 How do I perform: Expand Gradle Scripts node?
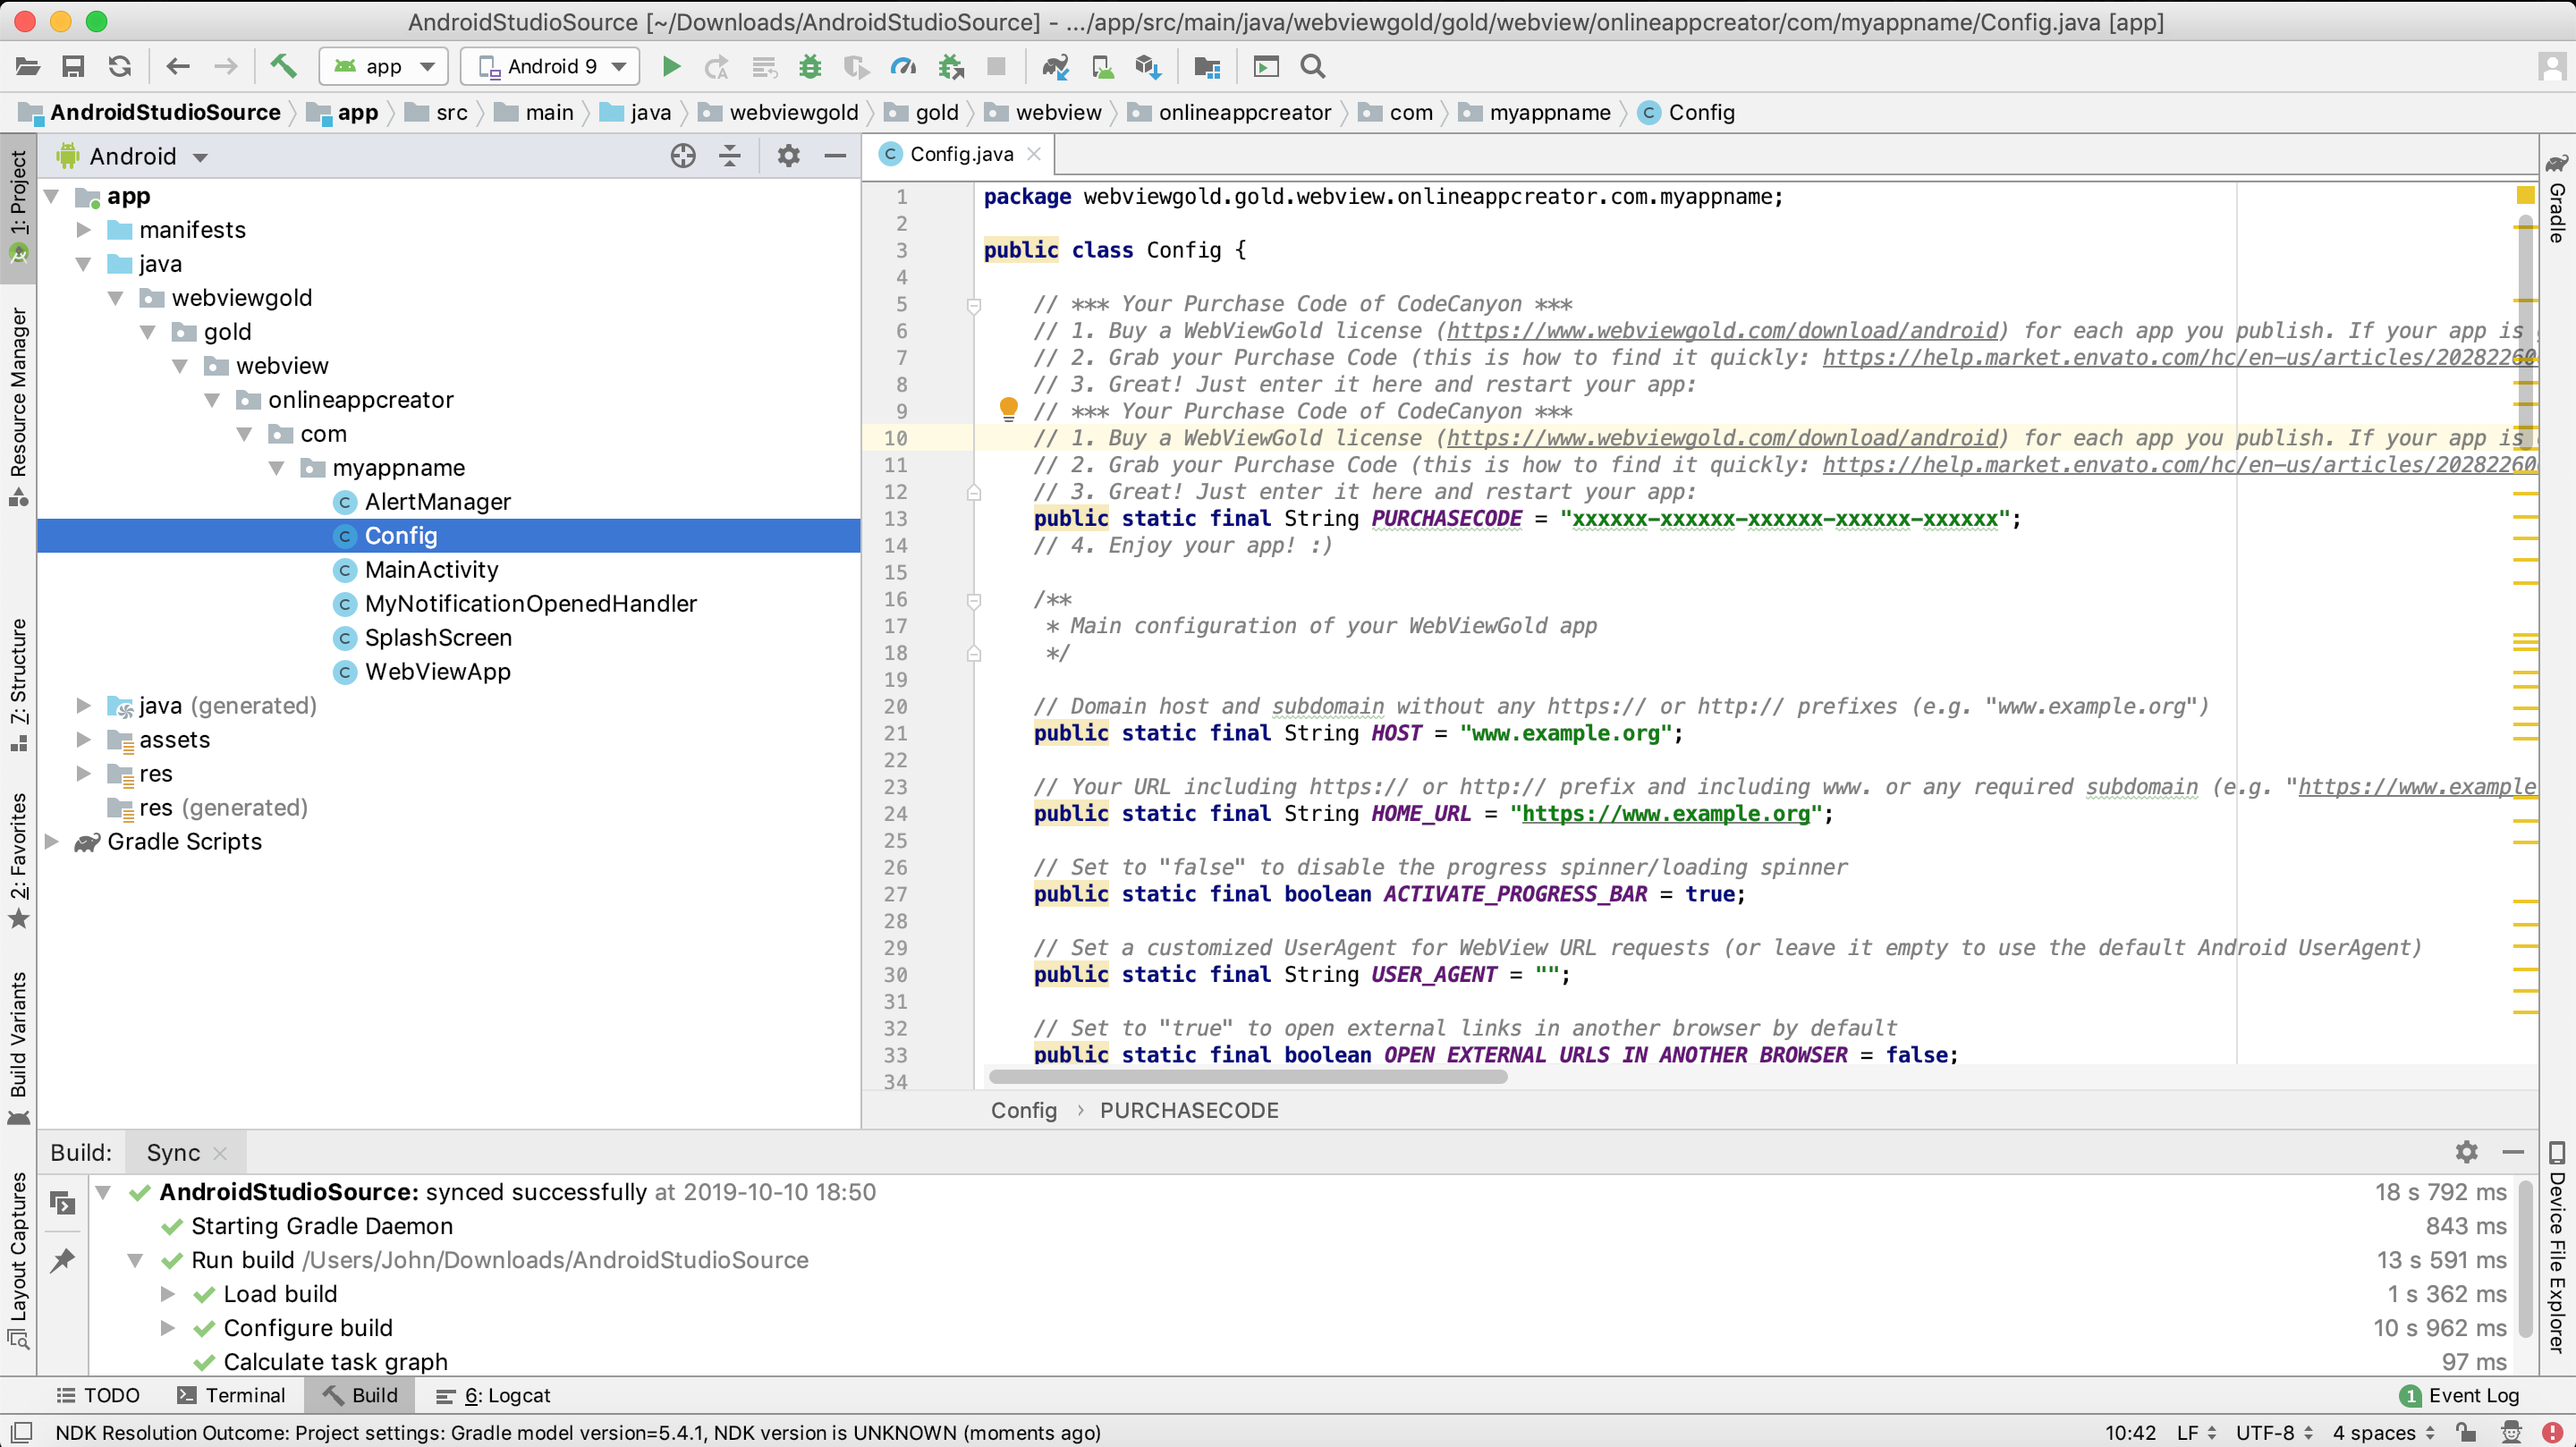[52, 842]
